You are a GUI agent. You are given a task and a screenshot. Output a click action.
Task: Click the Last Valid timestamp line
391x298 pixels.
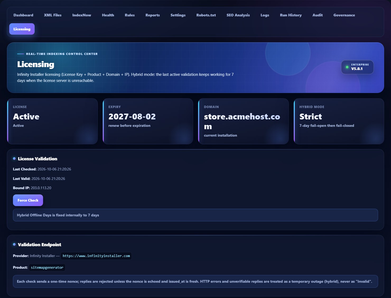39,179
